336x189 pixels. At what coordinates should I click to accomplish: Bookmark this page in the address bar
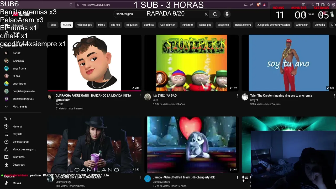tap(71, 5)
